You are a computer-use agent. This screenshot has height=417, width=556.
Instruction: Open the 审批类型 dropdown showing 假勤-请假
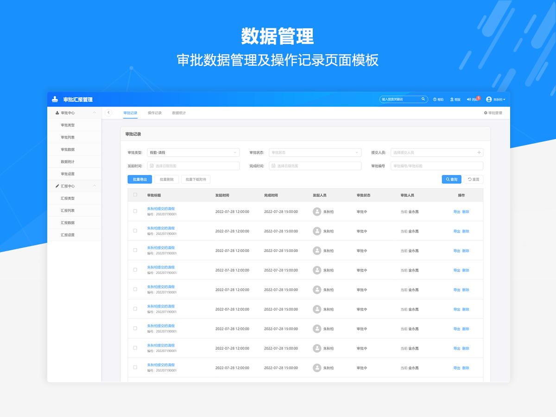point(193,152)
